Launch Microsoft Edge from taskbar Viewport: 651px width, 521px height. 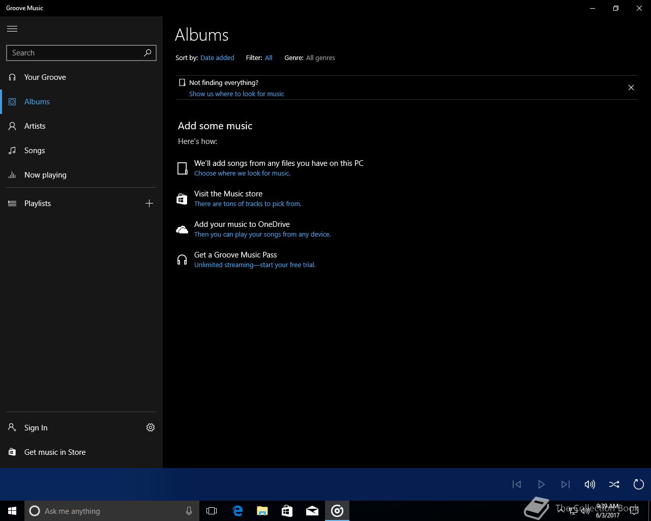[x=238, y=511]
